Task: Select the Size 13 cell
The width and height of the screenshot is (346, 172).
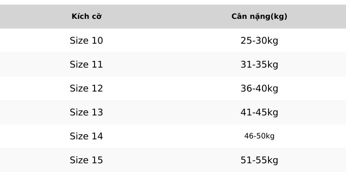Action: 86,112
